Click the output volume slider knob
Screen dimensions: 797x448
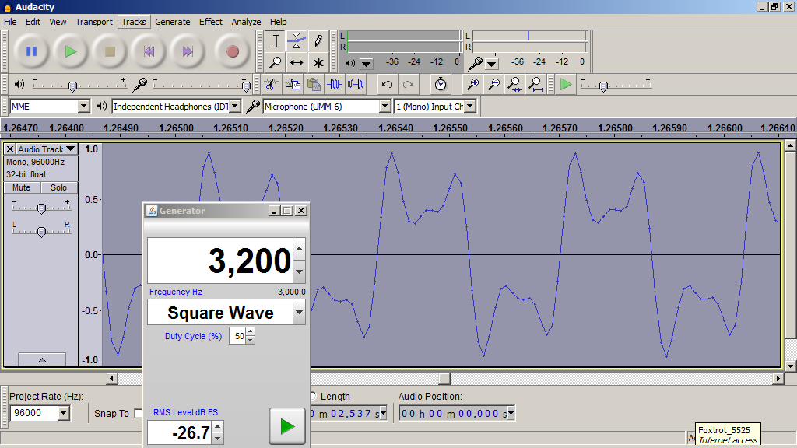pos(72,86)
